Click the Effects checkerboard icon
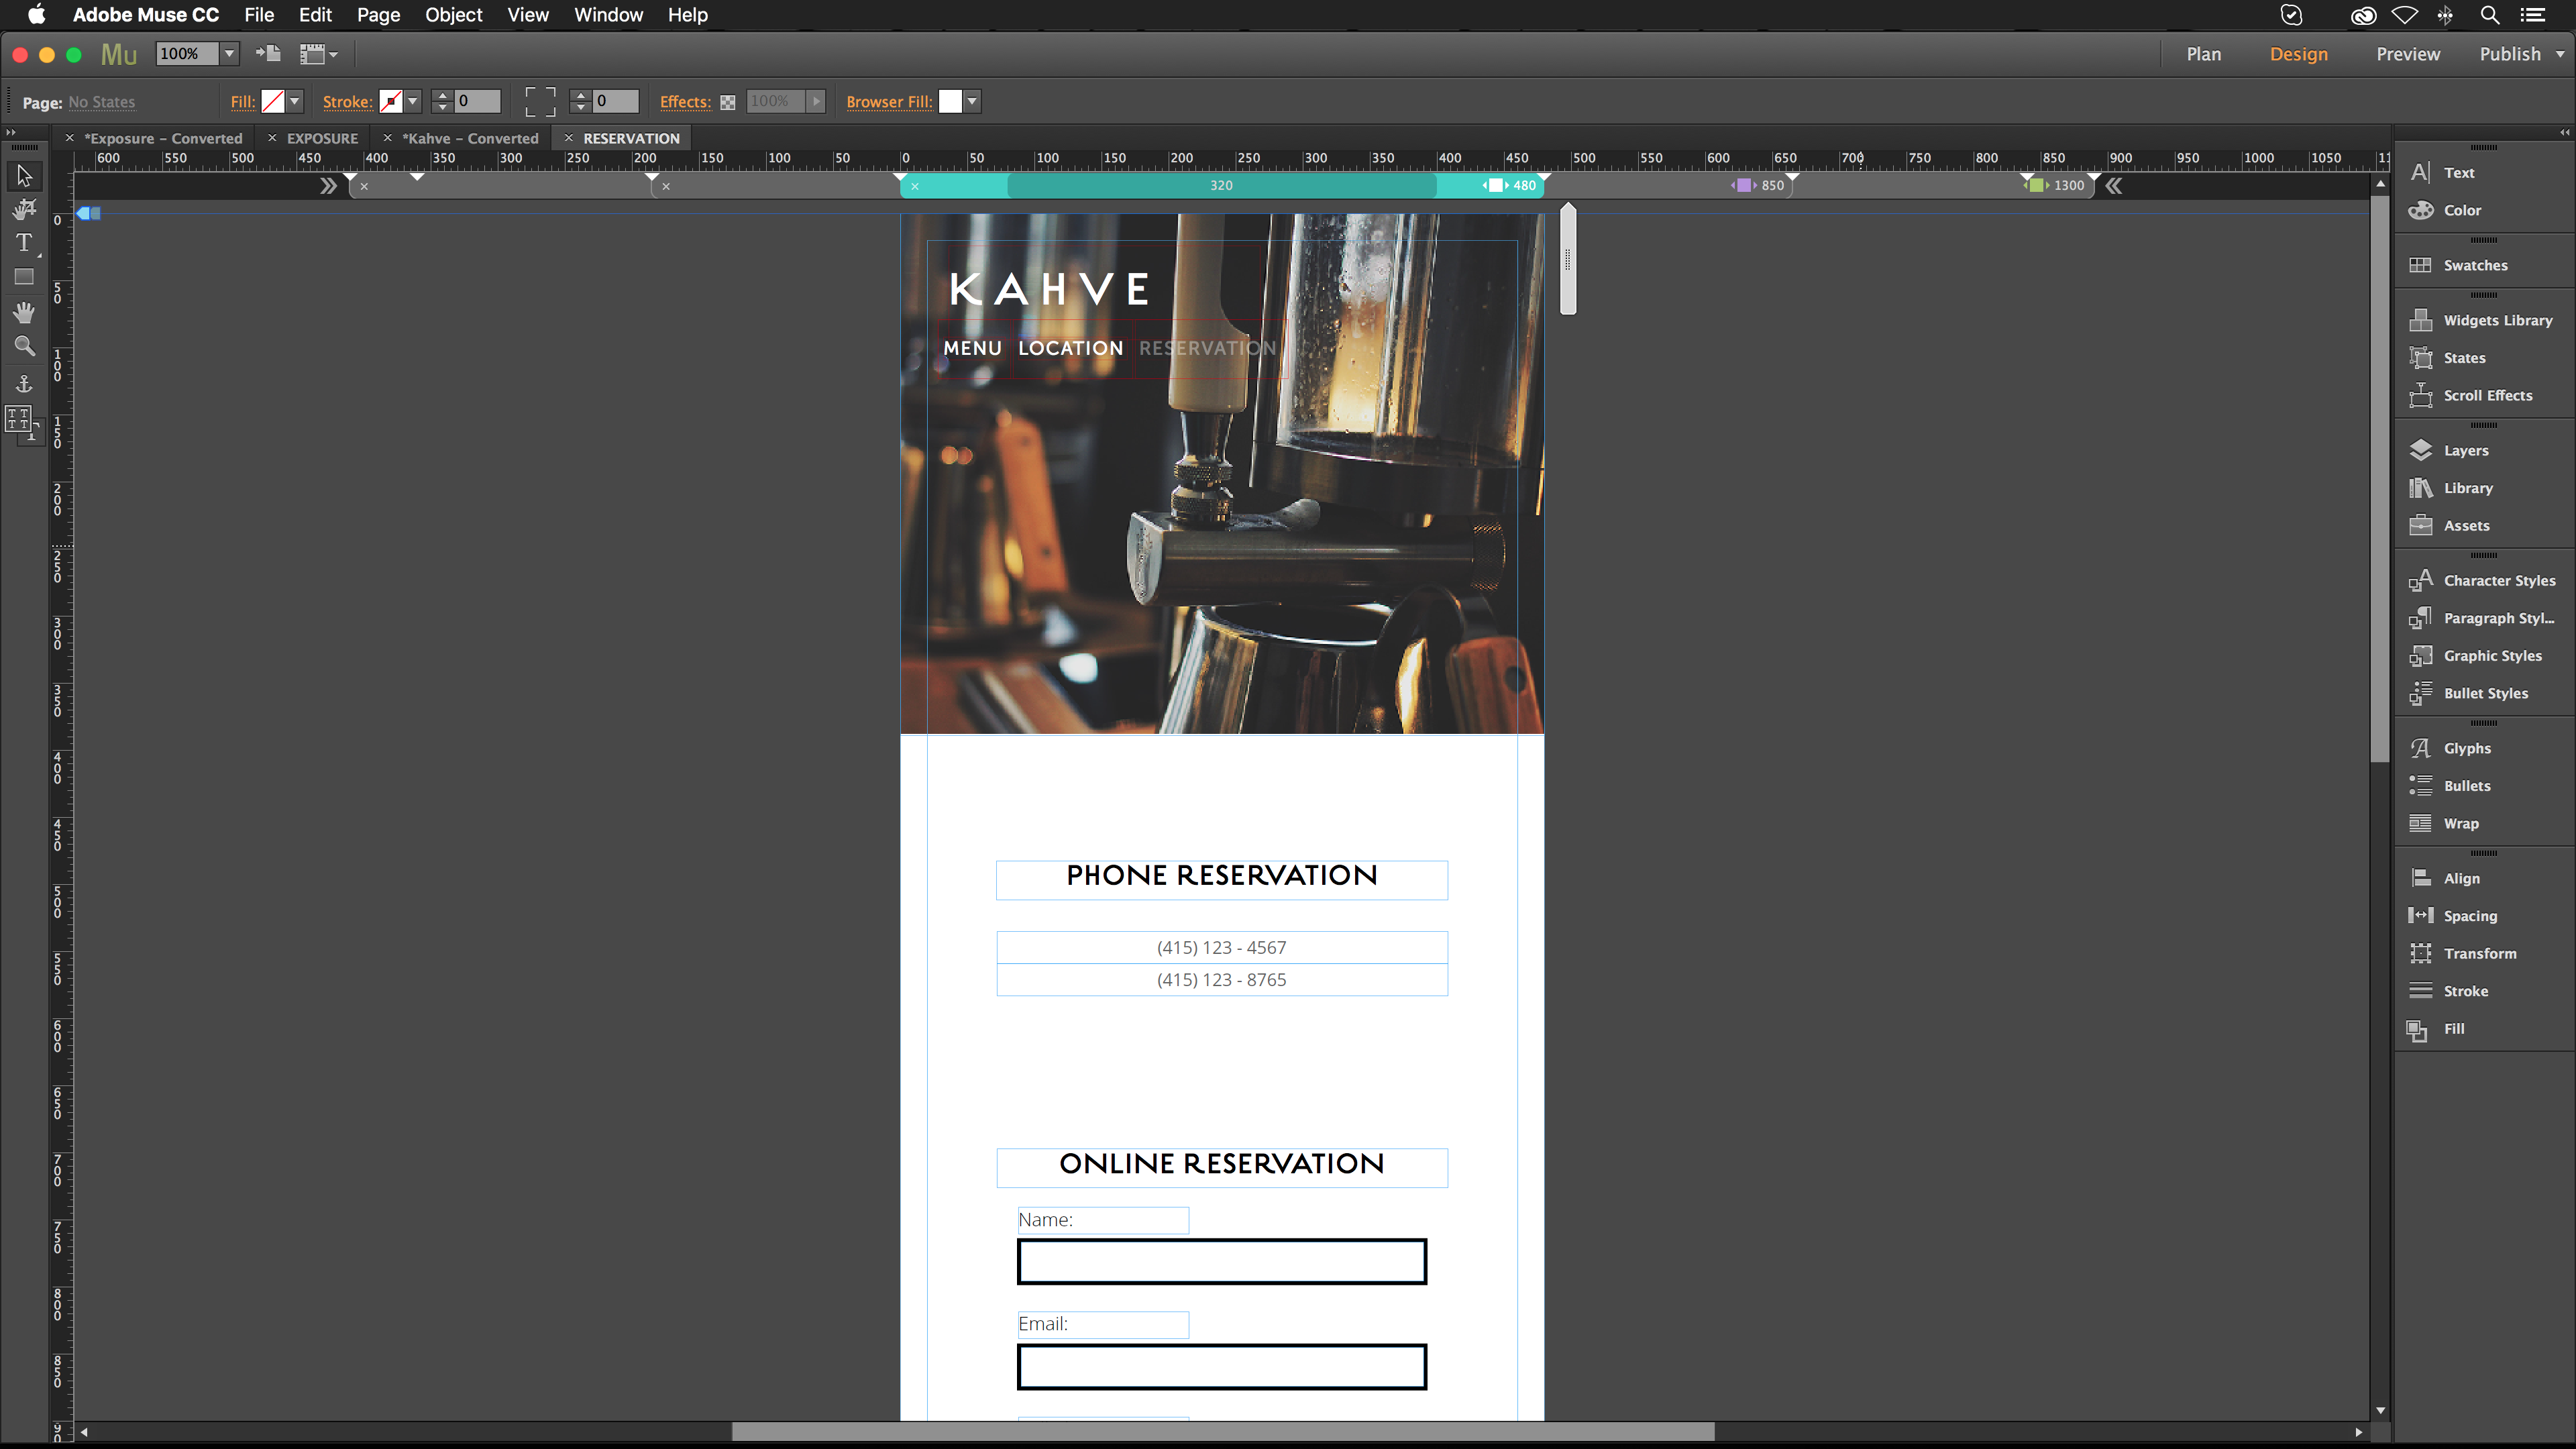Viewport: 2576px width, 1449px height. coord(728,102)
